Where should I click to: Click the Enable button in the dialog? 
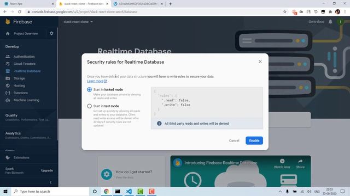(x=254, y=140)
